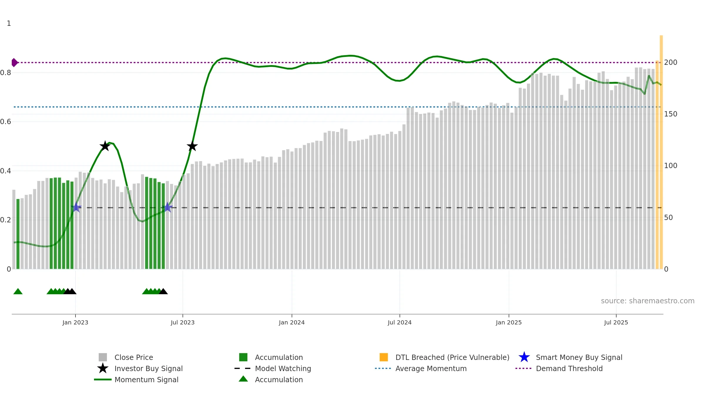Click the orange DTL Breached legend swatch

click(x=384, y=357)
